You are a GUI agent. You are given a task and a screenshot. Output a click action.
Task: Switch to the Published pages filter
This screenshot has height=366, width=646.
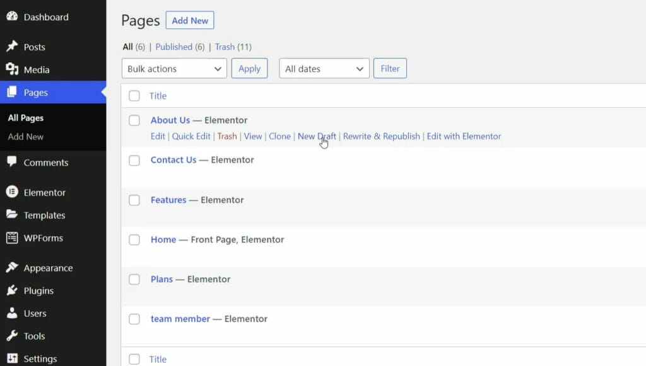[180, 47]
